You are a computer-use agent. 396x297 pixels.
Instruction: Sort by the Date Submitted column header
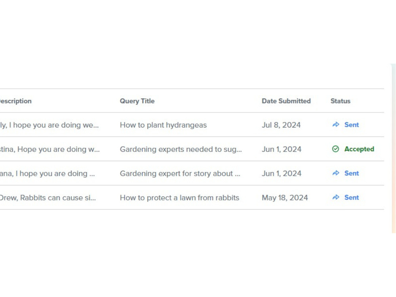pyautogui.click(x=286, y=101)
